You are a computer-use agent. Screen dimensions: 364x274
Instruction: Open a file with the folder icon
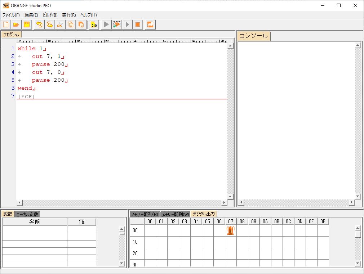(x=16, y=24)
